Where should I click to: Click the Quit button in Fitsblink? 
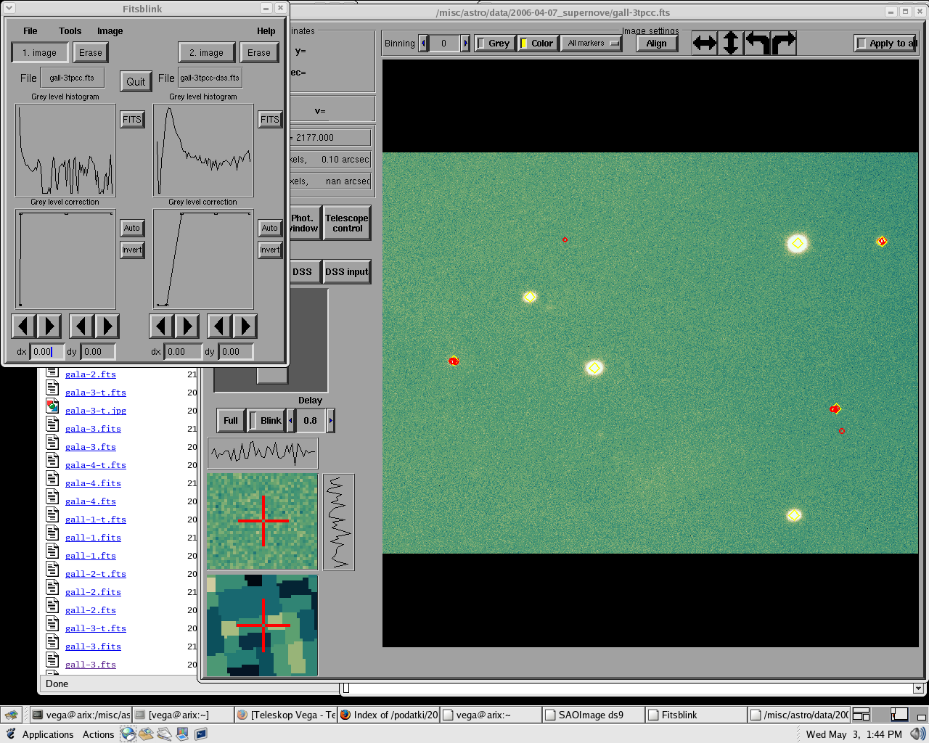tap(136, 82)
